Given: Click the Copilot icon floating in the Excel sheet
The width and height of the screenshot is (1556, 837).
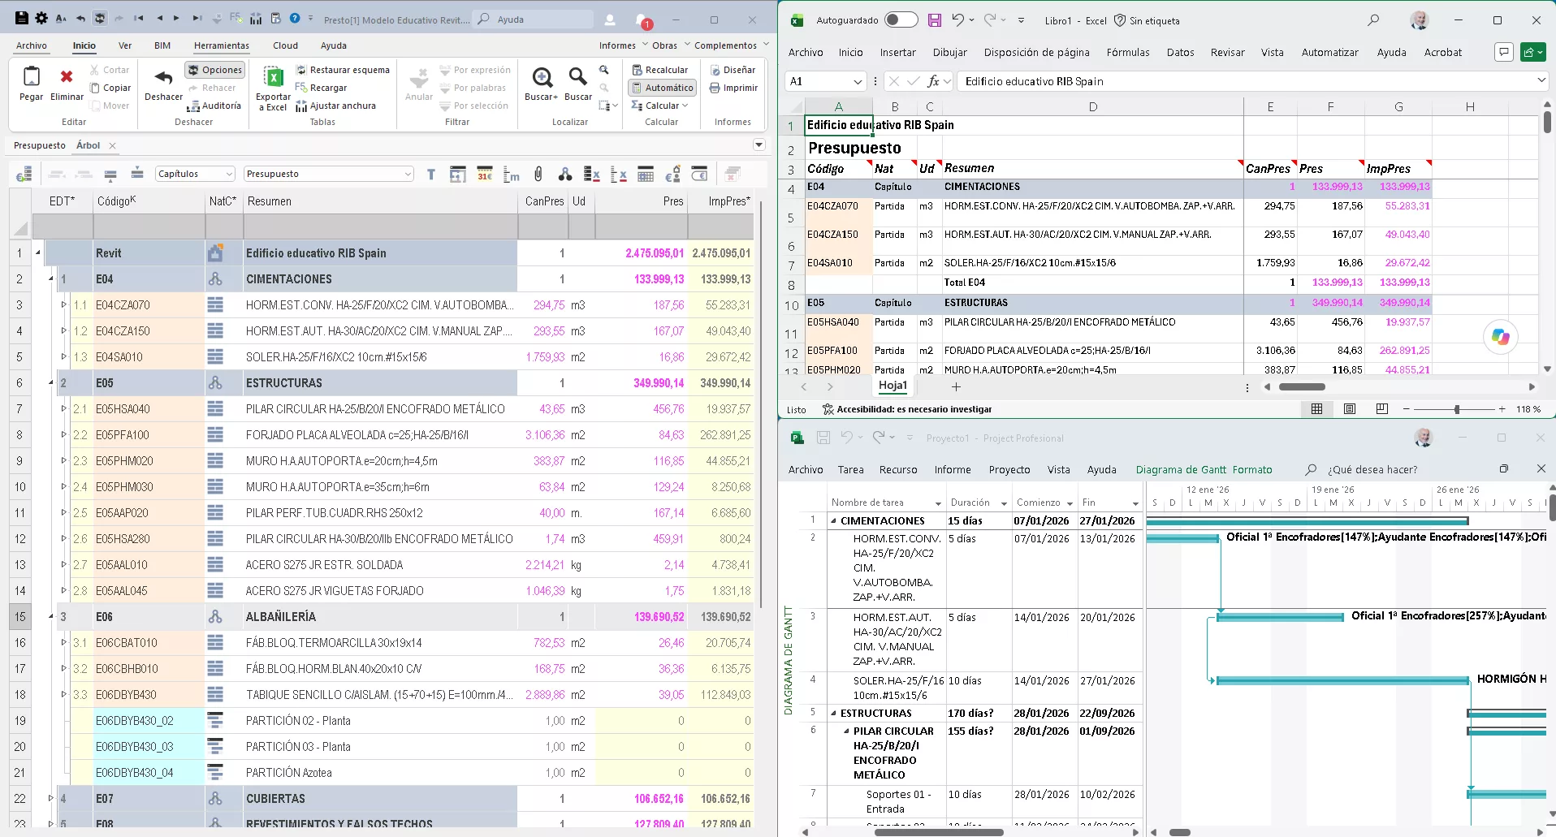Looking at the screenshot, I should [1500, 337].
